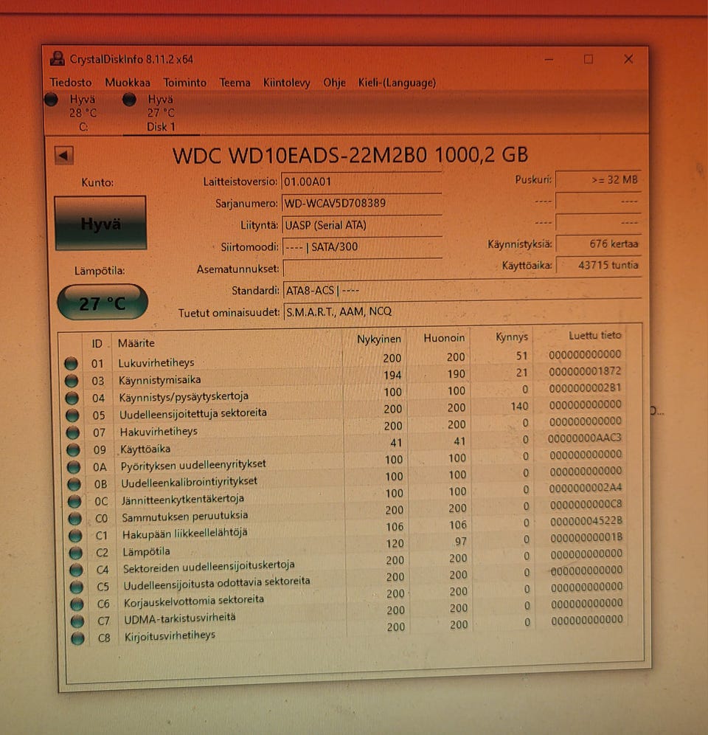Viewport: 708px width, 735px height.
Task: Click the Nykyinen column header
Action: (x=378, y=339)
